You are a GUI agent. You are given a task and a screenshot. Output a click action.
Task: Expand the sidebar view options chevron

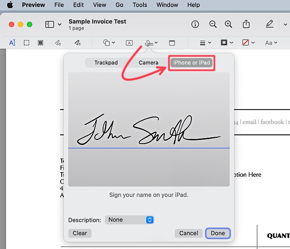coord(60,24)
